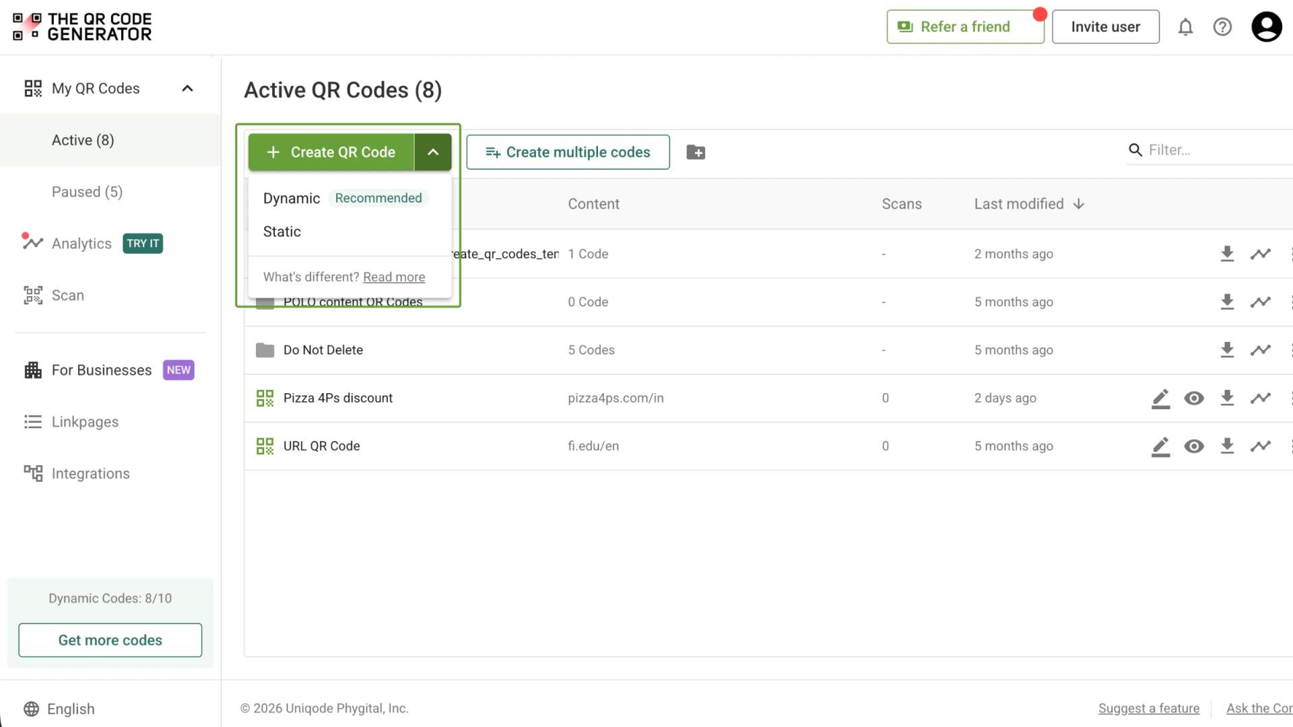Click Create multiple codes button
Viewport: 1293px width, 727px height.
coord(568,152)
